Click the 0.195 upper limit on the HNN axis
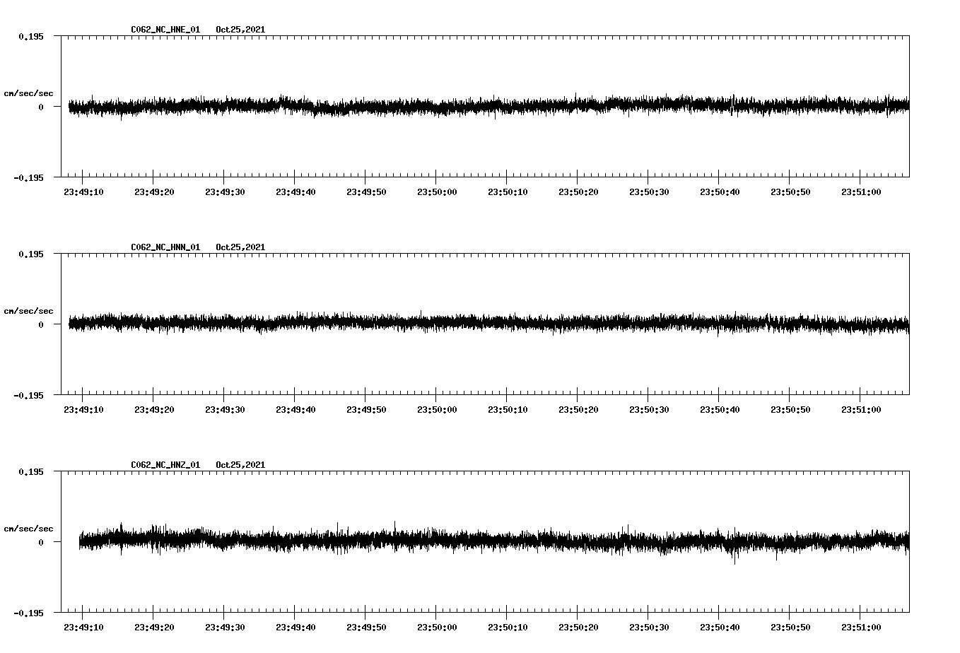Image resolution: width=960 pixels, height=653 pixels. (30, 254)
